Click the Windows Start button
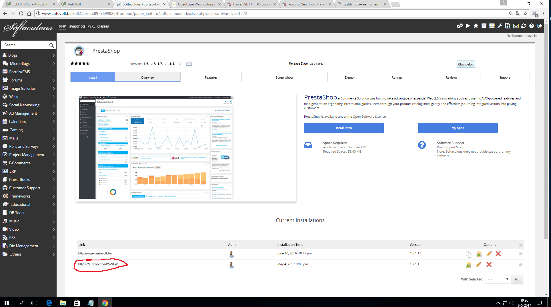This screenshot has height=307, width=551. (7, 303)
